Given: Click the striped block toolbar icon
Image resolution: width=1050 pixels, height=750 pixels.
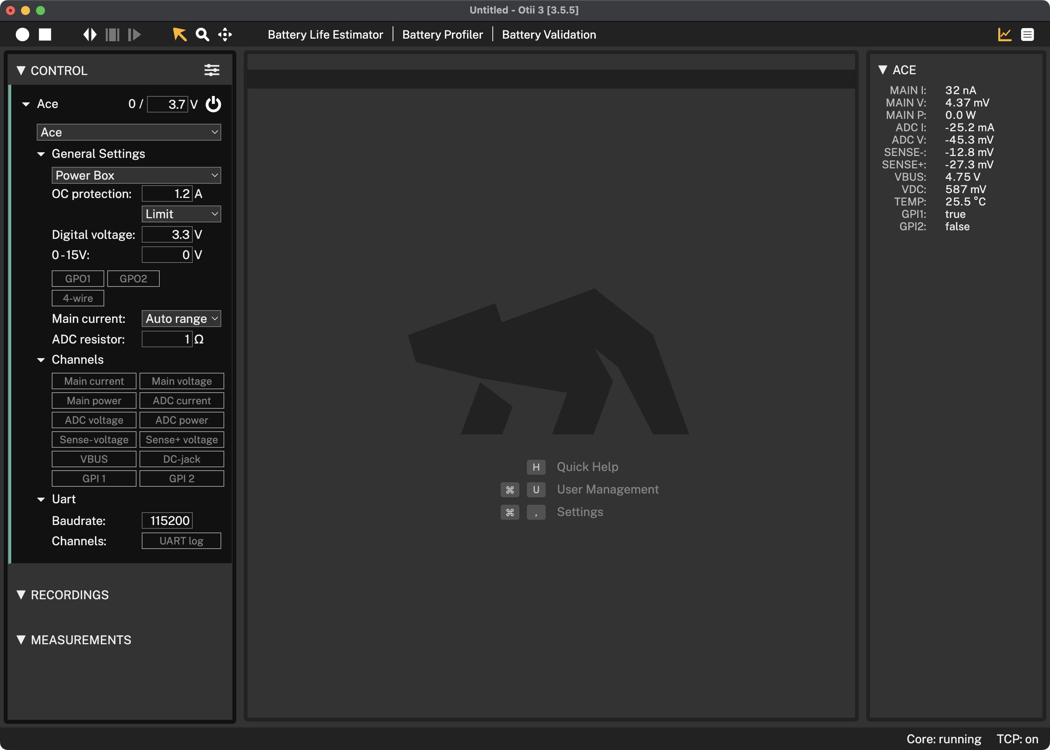Looking at the screenshot, I should point(112,34).
